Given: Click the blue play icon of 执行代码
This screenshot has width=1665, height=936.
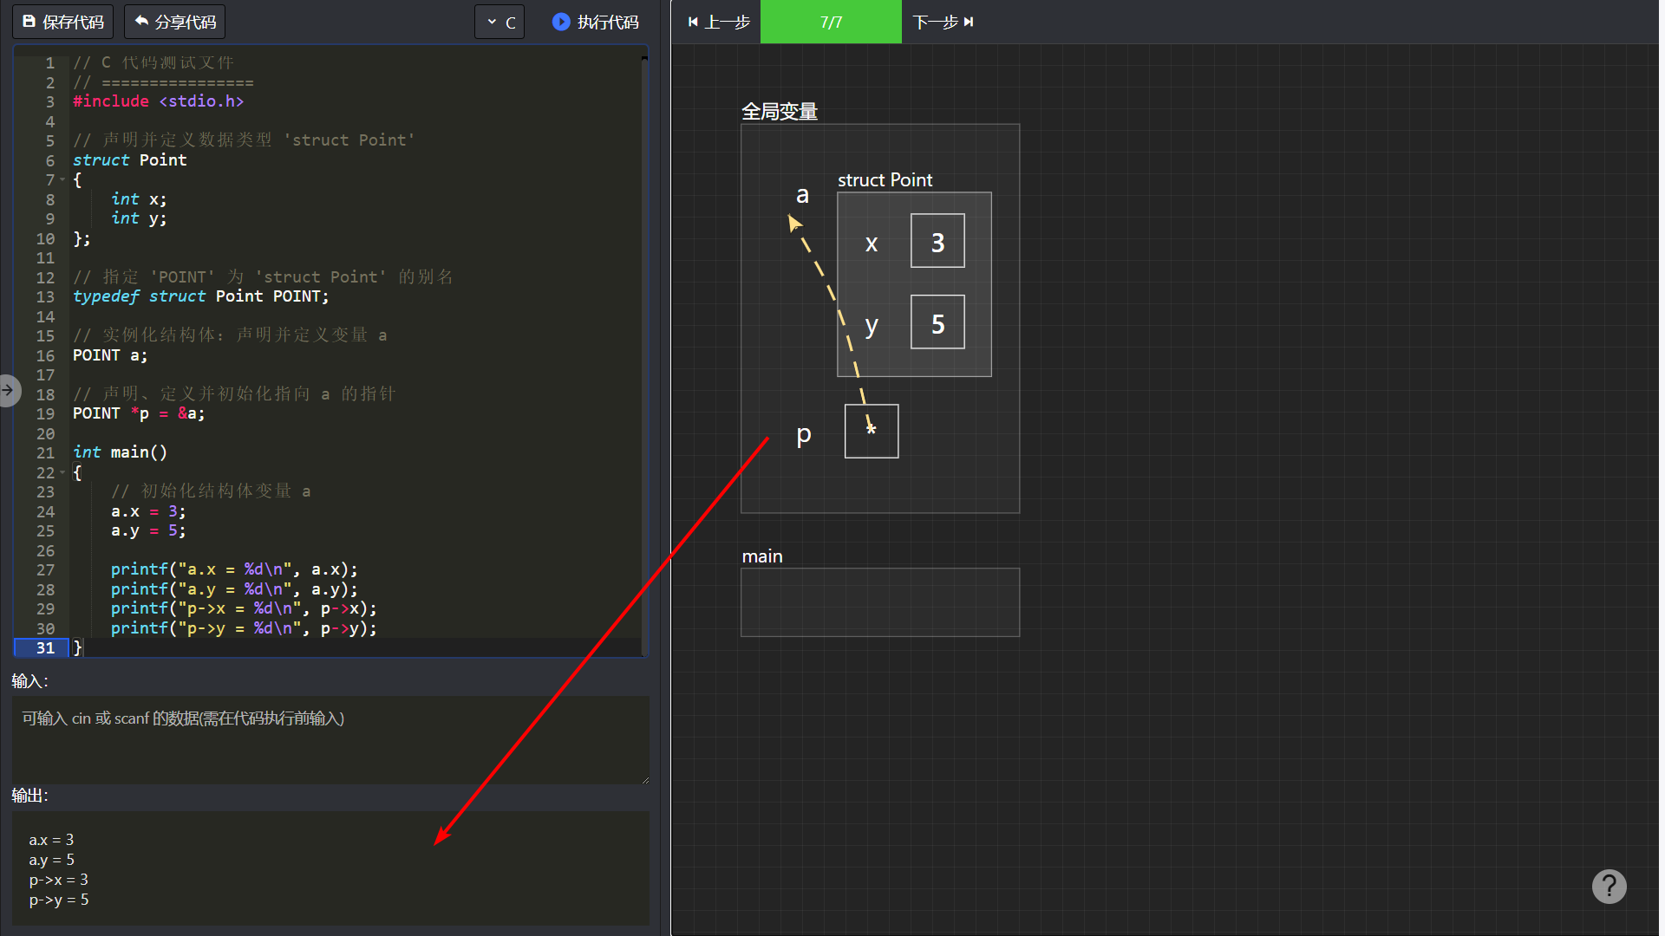Looking at the screenshot, I should (561, 22).
